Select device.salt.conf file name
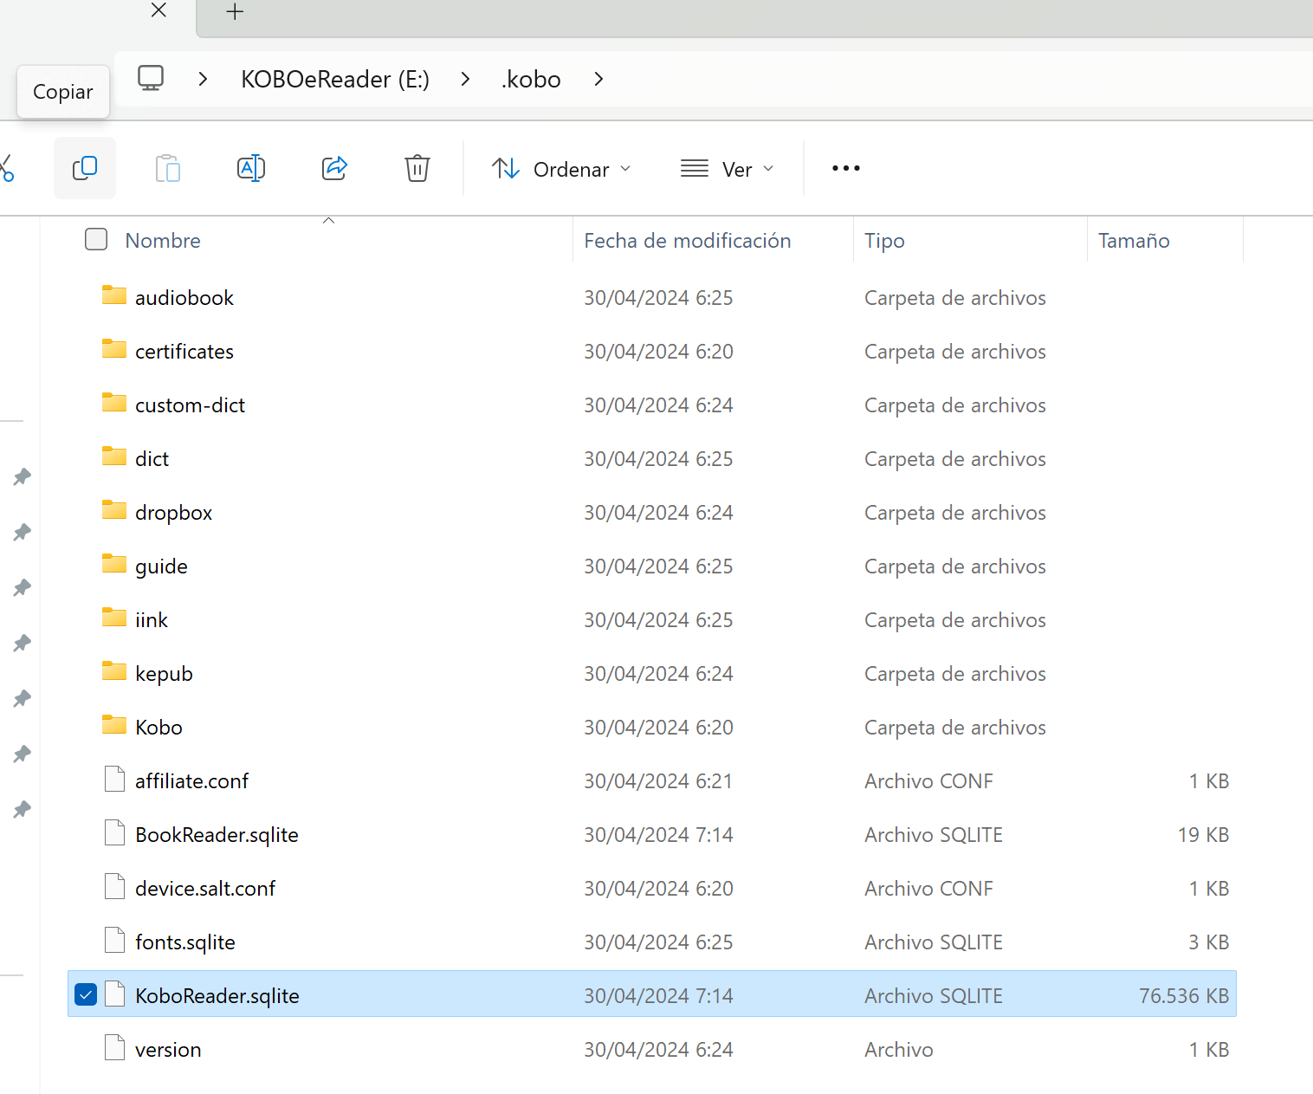The image size is (1313, 1094). [x=205, y=888]
